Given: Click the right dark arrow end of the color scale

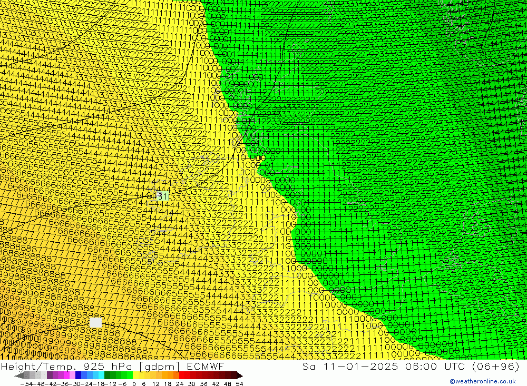Looking at the screenshot, I should tap(240, 376).
